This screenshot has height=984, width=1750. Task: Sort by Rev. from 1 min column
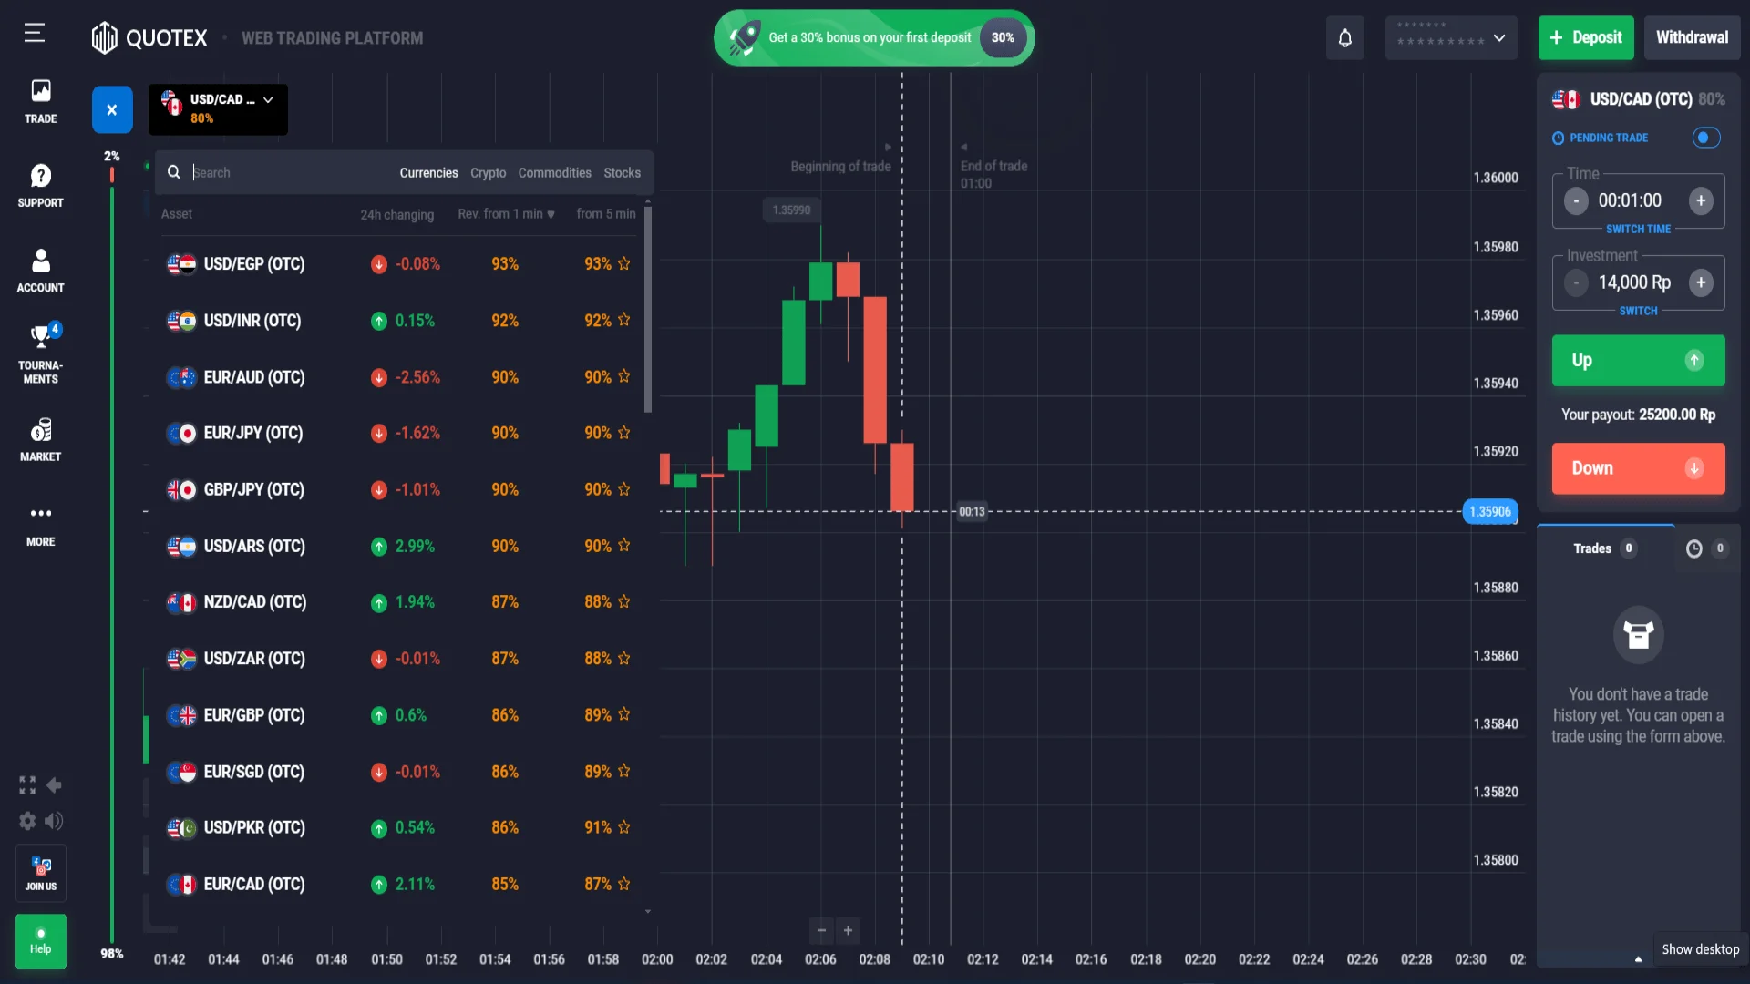(x=506, y=214)
